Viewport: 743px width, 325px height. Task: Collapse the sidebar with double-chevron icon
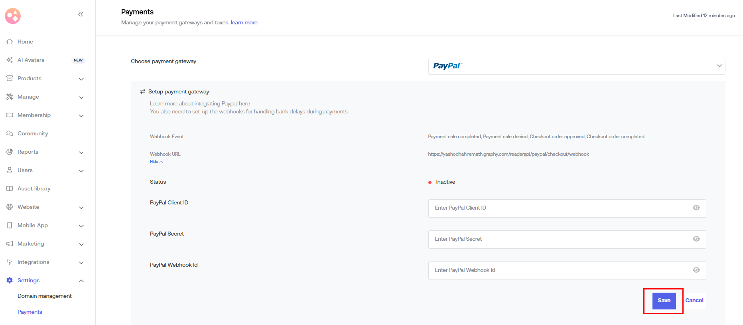coord(81,14)
